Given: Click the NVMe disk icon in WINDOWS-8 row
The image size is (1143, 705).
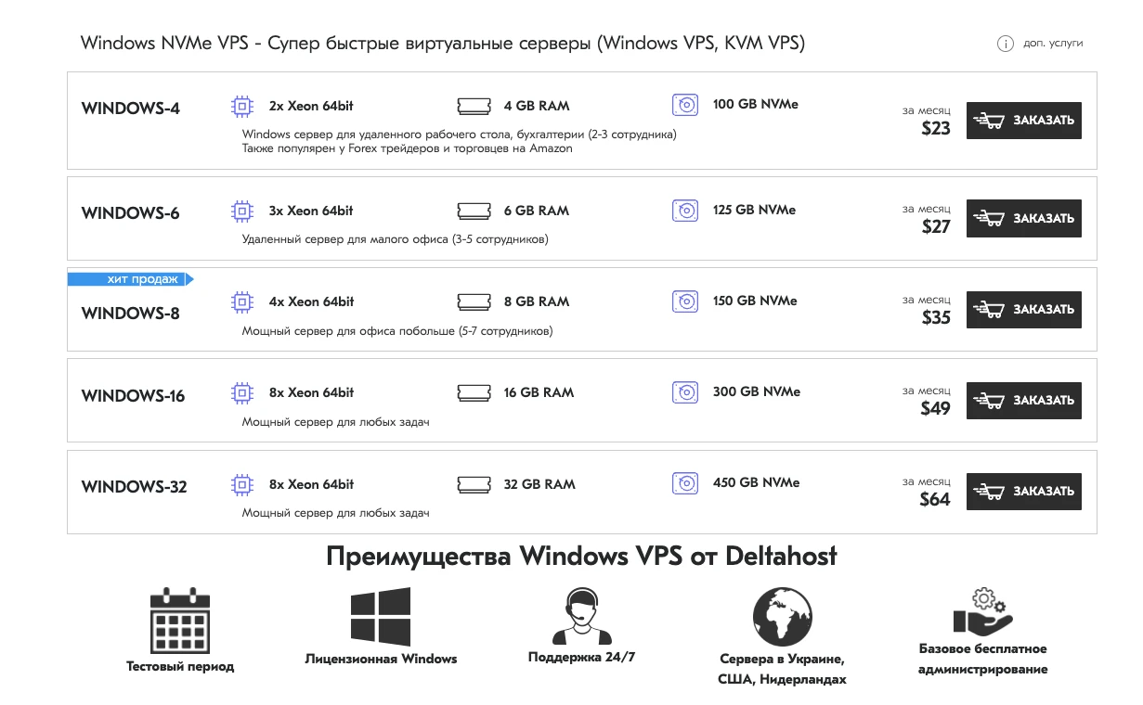Looking at the screenshot, I should [x=684, y=301].
